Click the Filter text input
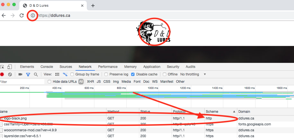 coord(22,82)
